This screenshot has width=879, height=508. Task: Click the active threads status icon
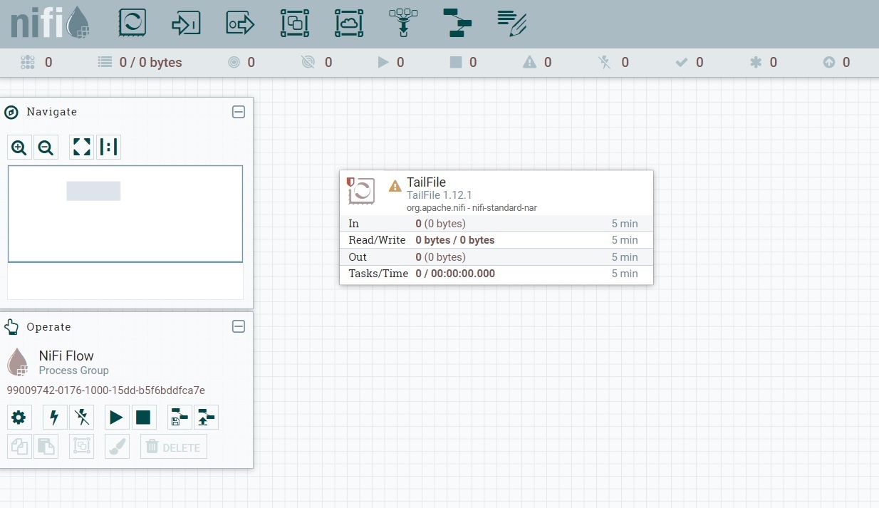click(28, 63)
